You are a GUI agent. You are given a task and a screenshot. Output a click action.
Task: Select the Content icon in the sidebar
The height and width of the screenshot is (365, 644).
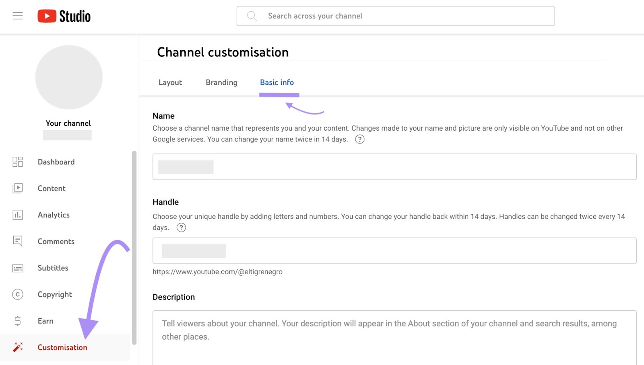tap(18, 188)
